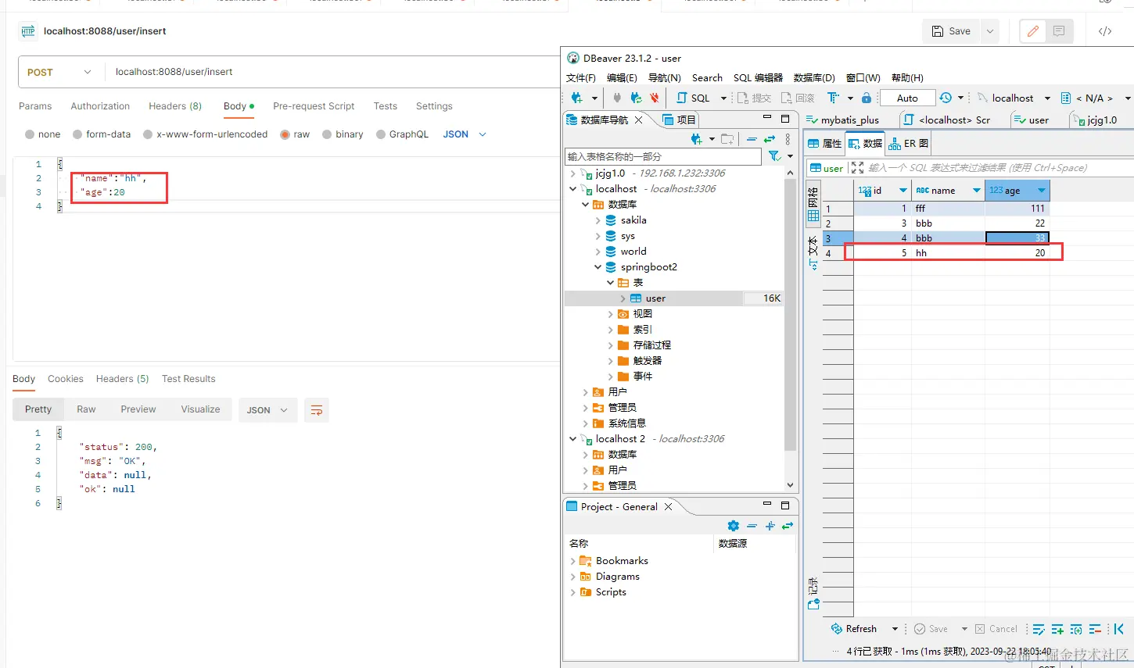The width and height of the screenshot is (1134, 668).
Task: Select the binary body radio option
Action: [x=327, y=134]
